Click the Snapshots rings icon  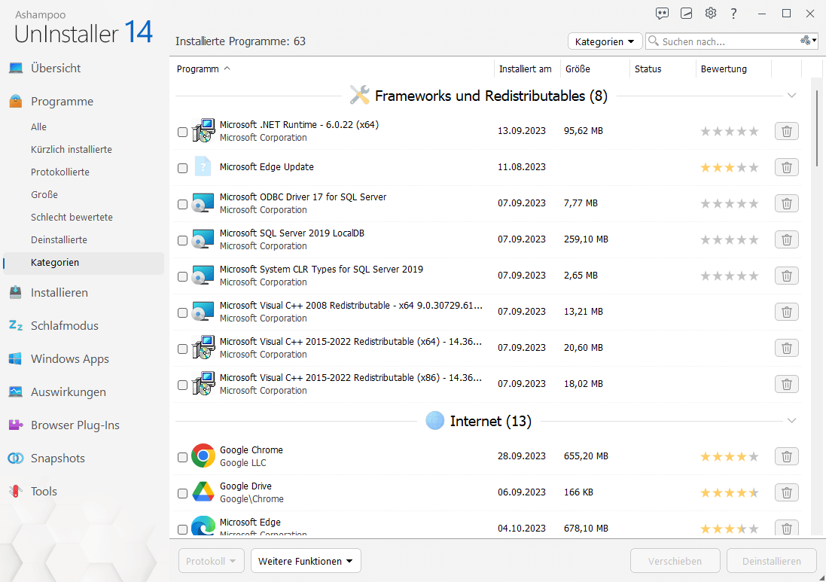click(x=16, y=459)
